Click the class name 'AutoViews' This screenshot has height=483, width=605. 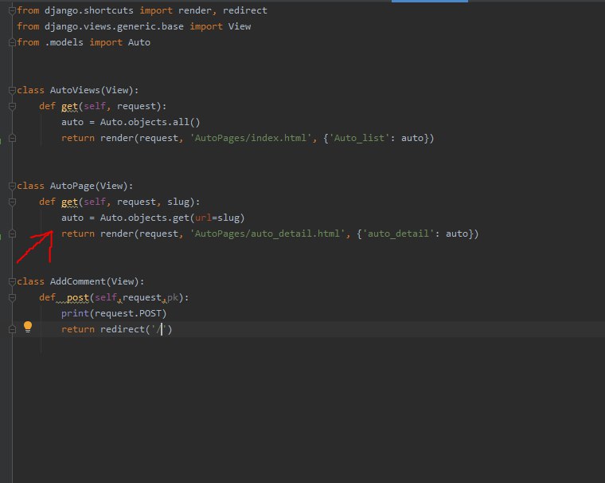click(x=75, y=90)
